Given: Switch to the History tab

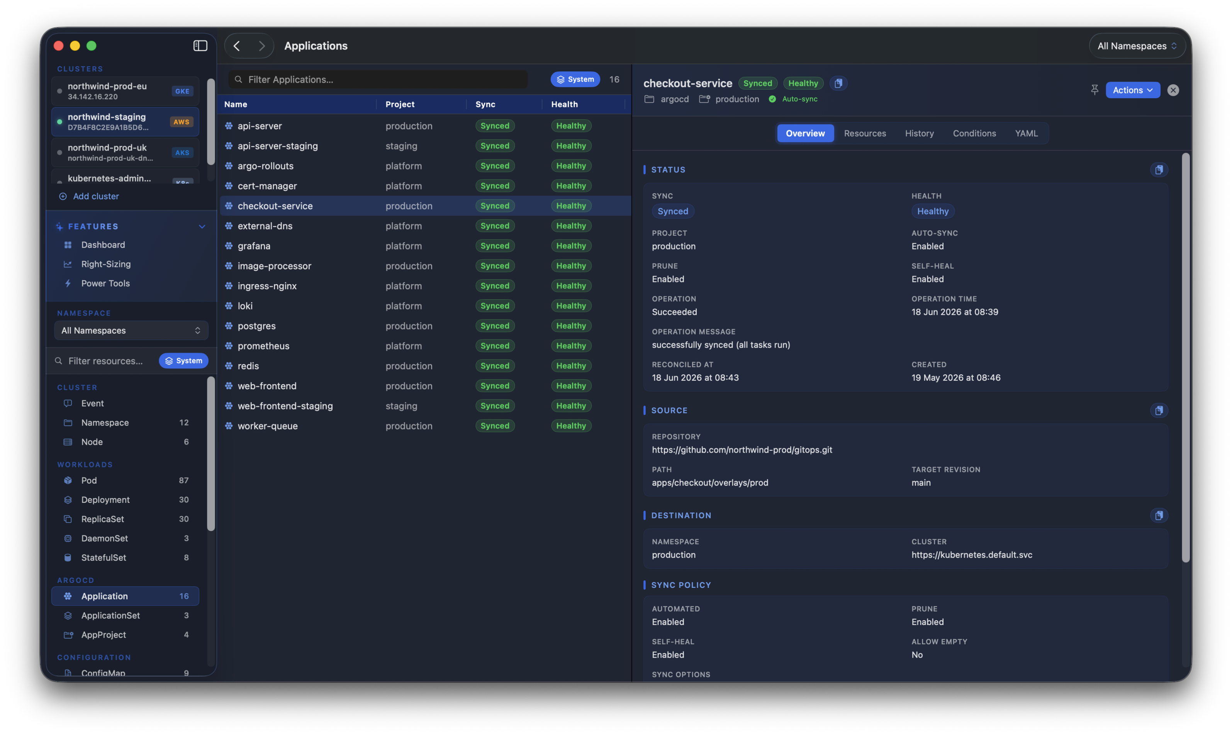Looking at the screenshot, I should [919, 133].
